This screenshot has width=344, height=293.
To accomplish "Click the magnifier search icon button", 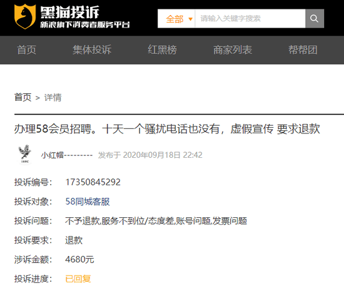I will point(315,18).
